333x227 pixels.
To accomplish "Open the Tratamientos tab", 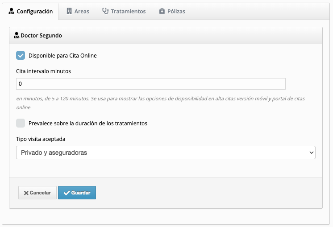I will tap(124, 12).
